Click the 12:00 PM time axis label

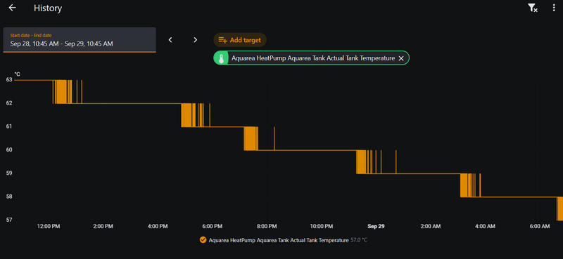[49, 227]
